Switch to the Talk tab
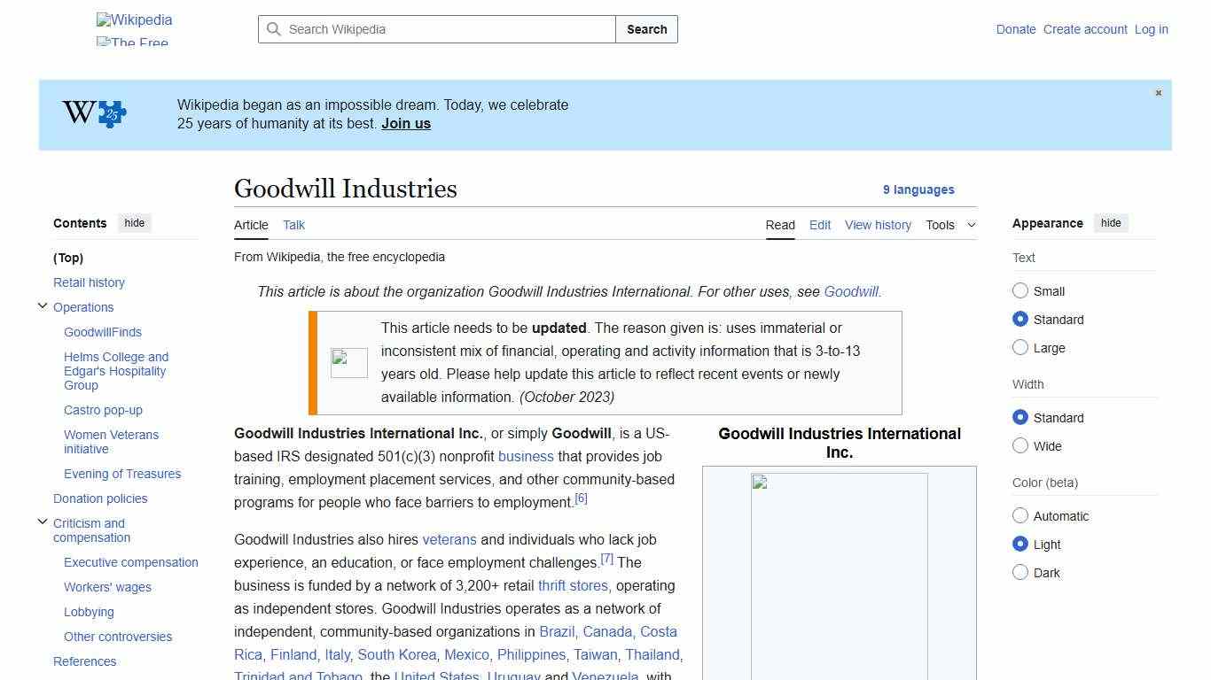Image resolution: width=1211 pixels, height=680 pixels. coord(293,225)
